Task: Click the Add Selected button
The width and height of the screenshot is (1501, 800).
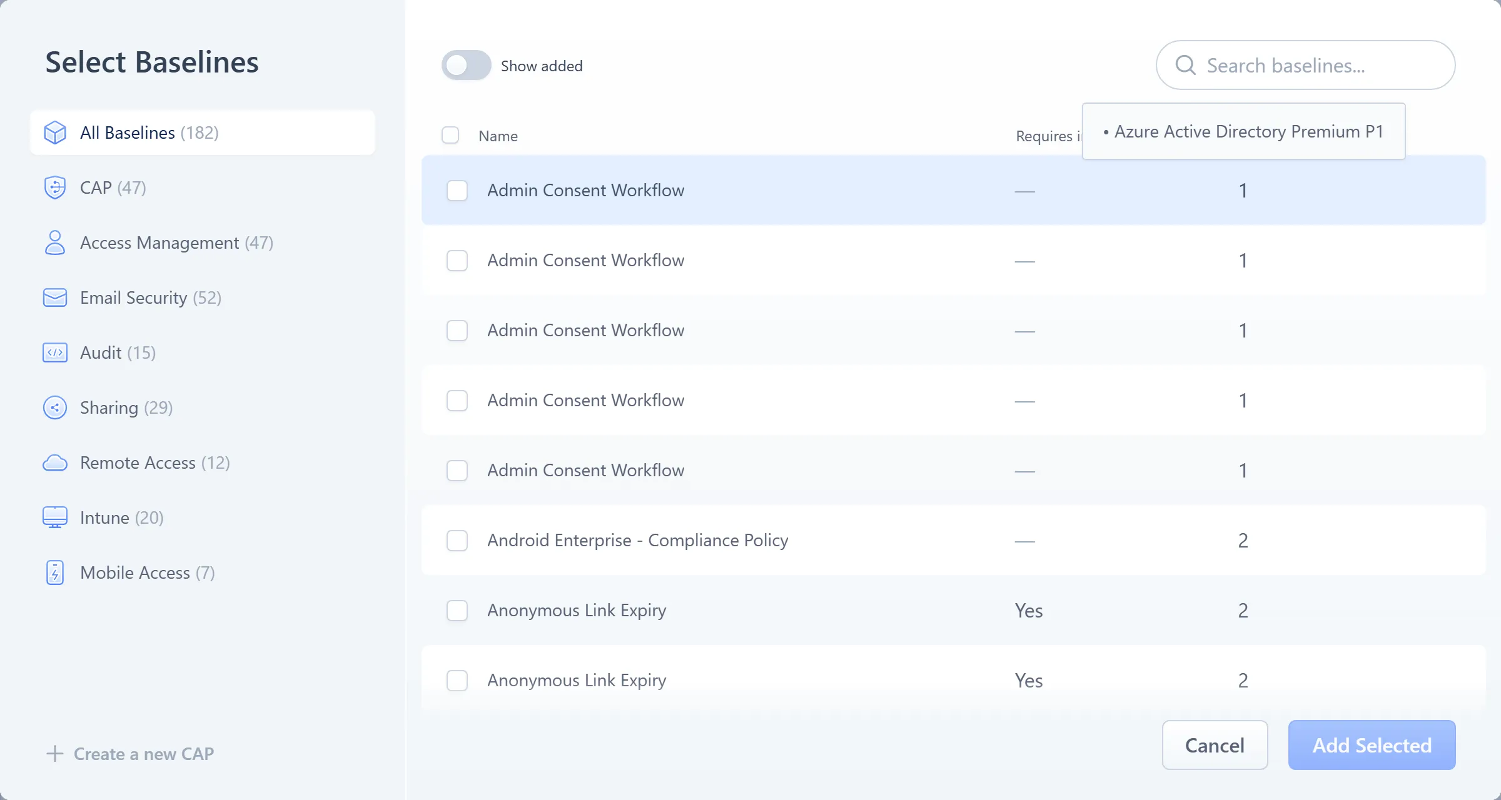Action: [x=1372, y=745]
